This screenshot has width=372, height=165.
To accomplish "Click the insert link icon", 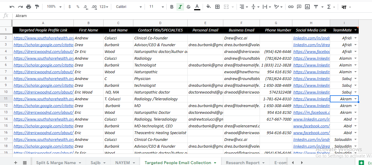I will (291, 7).
